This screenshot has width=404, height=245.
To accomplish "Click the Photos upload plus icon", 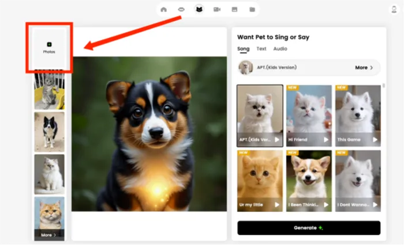I will click(49, 44).
